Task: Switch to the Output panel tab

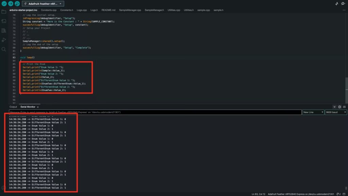Action: (13, 107)
